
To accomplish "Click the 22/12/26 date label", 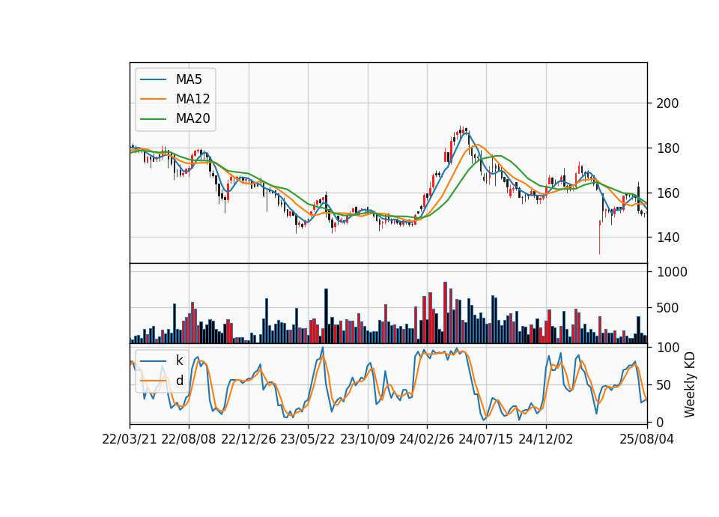I will pos(249,439).
